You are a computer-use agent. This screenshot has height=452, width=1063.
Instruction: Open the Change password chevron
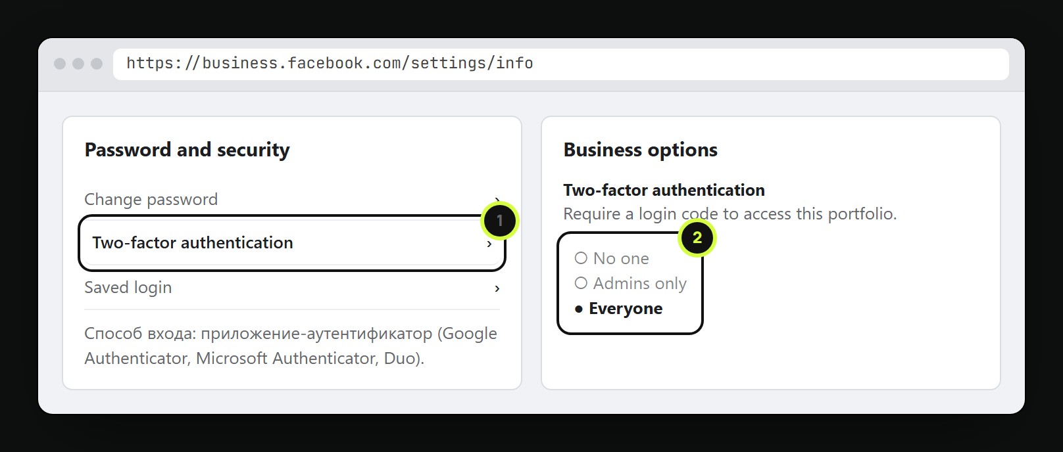coord(497,198)
